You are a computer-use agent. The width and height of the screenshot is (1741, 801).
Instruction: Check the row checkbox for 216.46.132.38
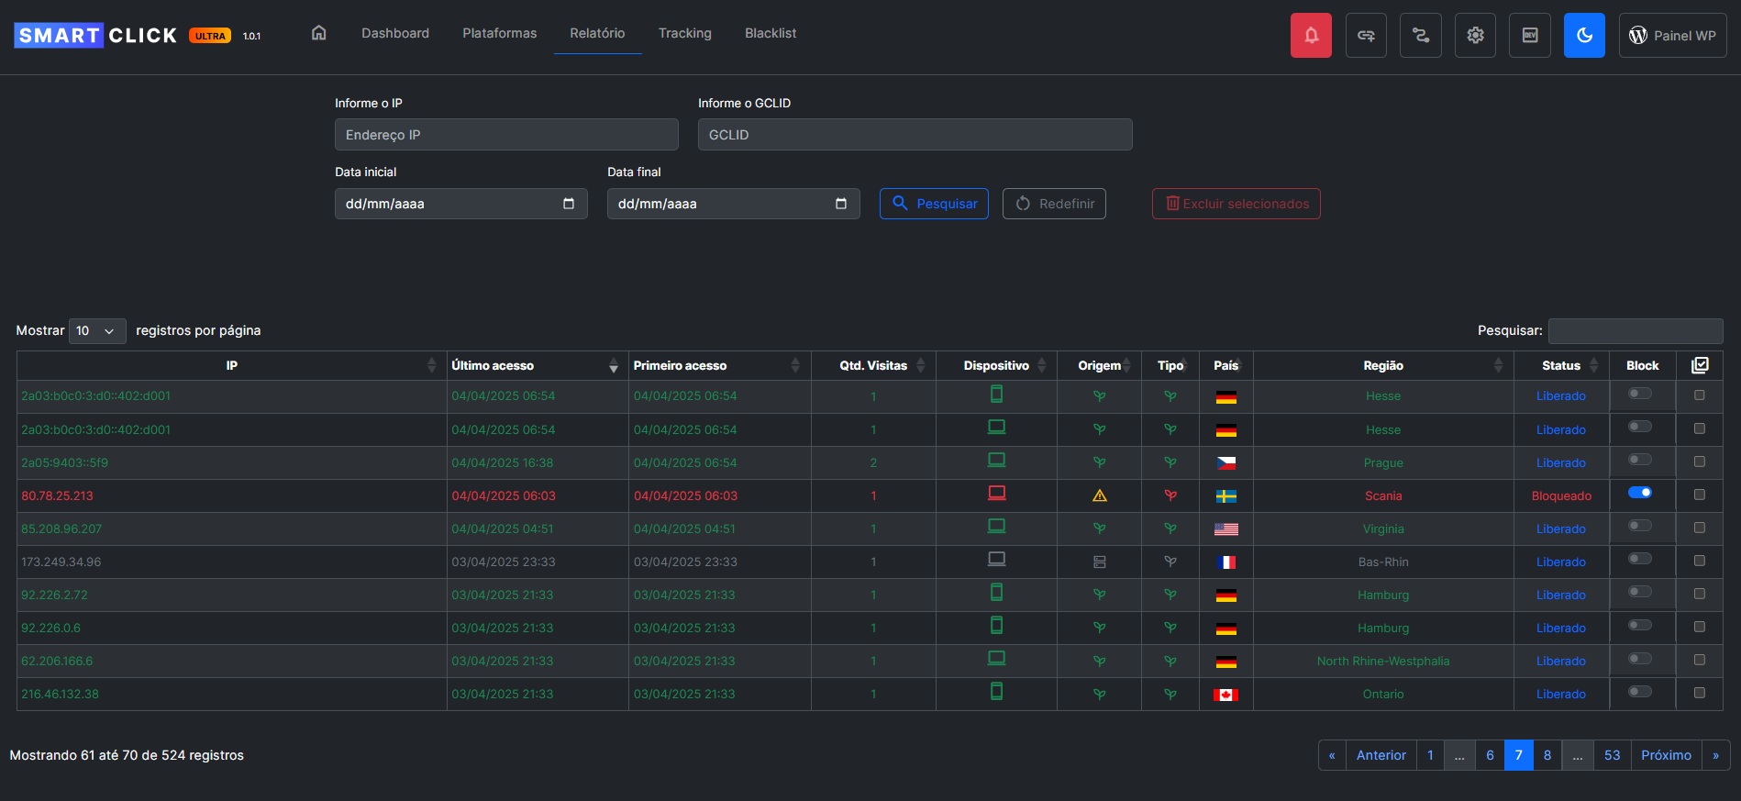tap(1699, 693)
